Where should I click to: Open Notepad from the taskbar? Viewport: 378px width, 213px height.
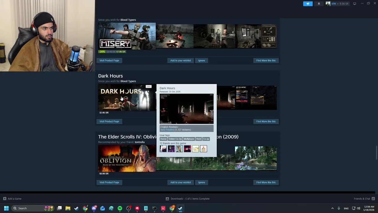146,208
